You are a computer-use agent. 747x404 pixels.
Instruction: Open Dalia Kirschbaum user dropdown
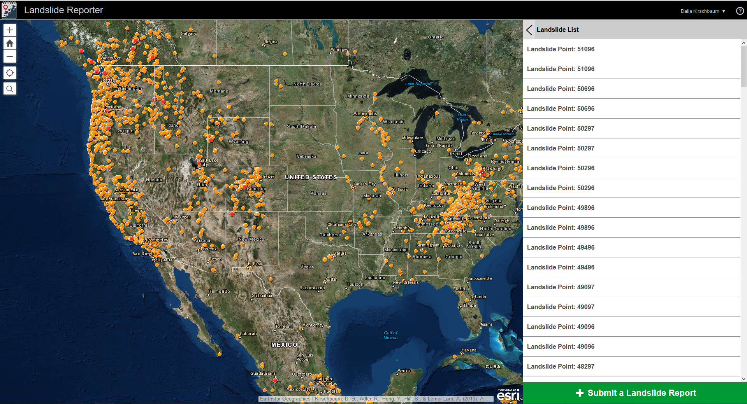tap(703, 11)
